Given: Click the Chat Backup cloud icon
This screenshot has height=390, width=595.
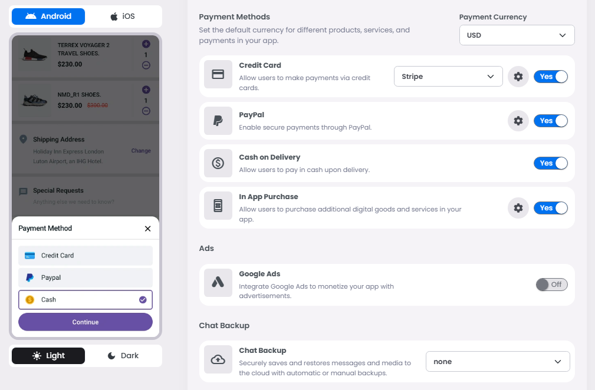Looking at the screenshot, I should tap(218, 359).
